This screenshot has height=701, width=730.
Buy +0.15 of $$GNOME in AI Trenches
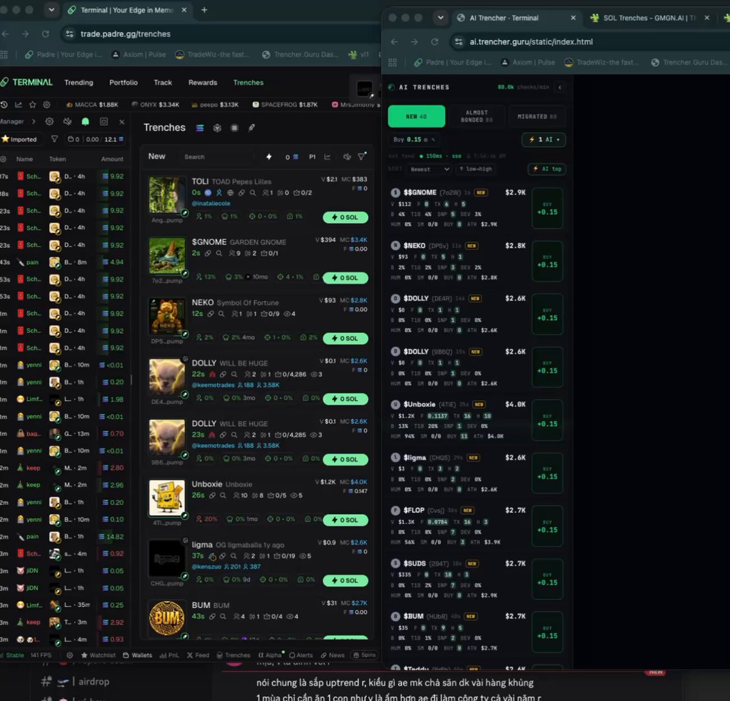pyautogui.click(x=547, y=208)
